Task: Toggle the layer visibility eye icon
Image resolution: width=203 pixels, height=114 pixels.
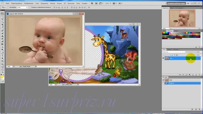Action: [163, 58]
